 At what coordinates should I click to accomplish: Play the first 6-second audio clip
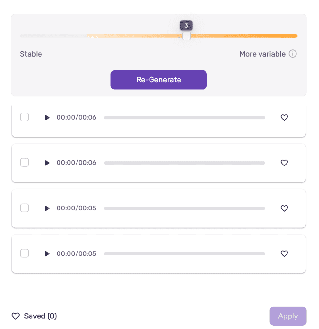[47, 118]
